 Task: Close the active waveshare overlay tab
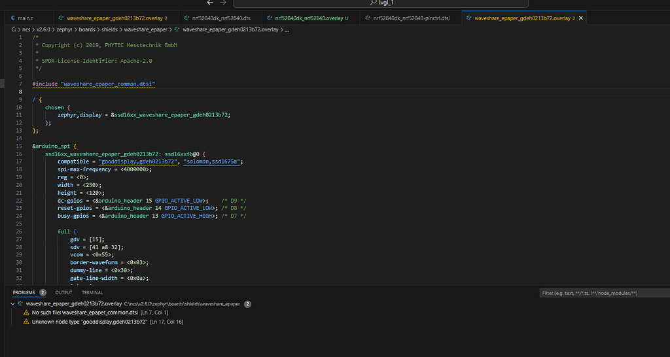pyautogui.click(x=580, y=18)
